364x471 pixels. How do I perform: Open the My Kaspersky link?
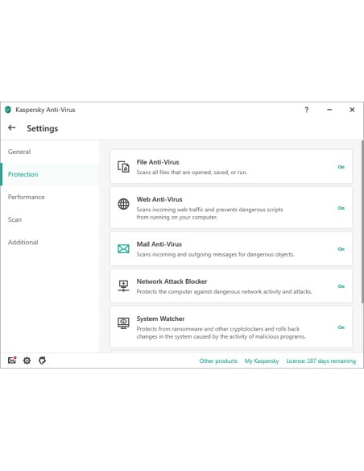(262, 361)
